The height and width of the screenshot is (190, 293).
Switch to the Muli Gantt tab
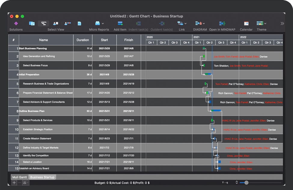[x=20, y=177]
